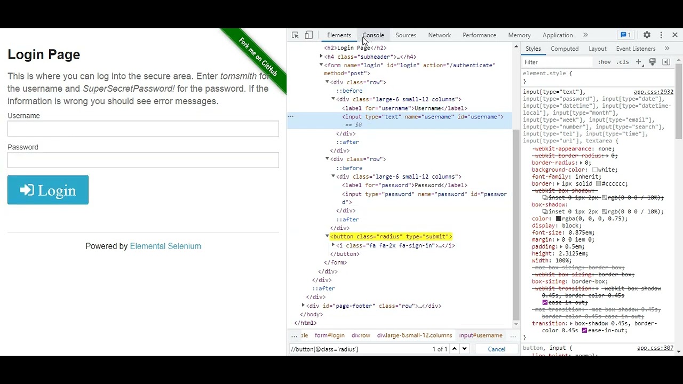Toggle the :hov element state panel
The image size is (683, 384).
tap(604, 62)
